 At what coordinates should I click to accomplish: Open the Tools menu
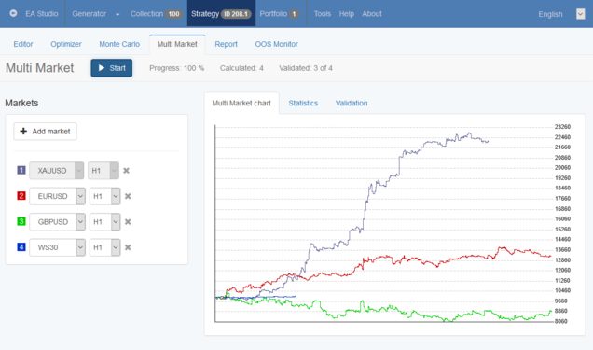[323, 14]
